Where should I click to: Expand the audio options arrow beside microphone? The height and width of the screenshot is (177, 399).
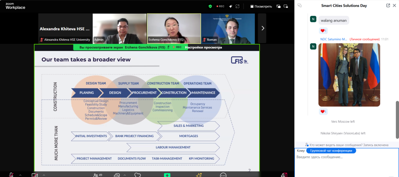click(x=20, y=175)
